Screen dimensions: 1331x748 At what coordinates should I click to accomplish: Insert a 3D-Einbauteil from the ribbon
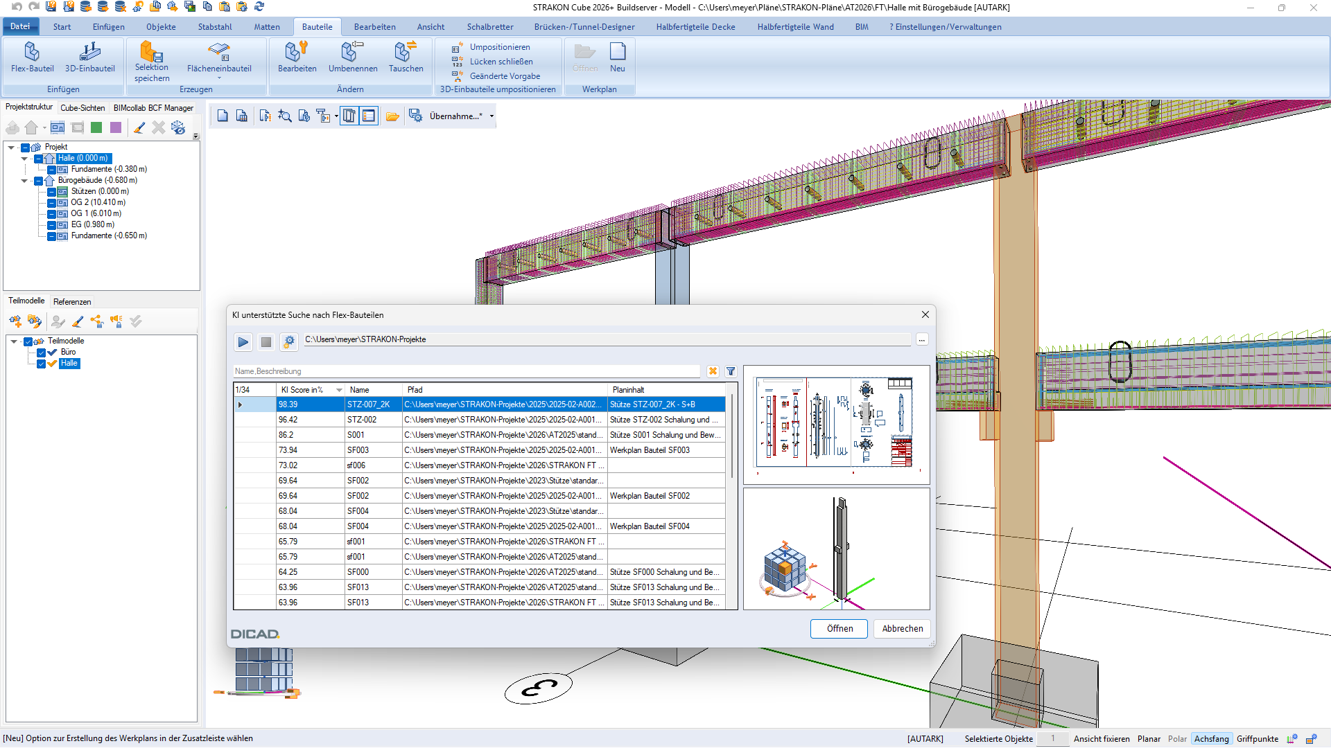[89, 57]
